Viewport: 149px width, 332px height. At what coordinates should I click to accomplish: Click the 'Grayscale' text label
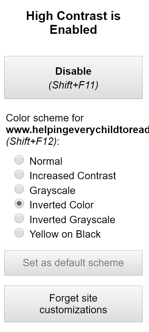pos(53,191)
